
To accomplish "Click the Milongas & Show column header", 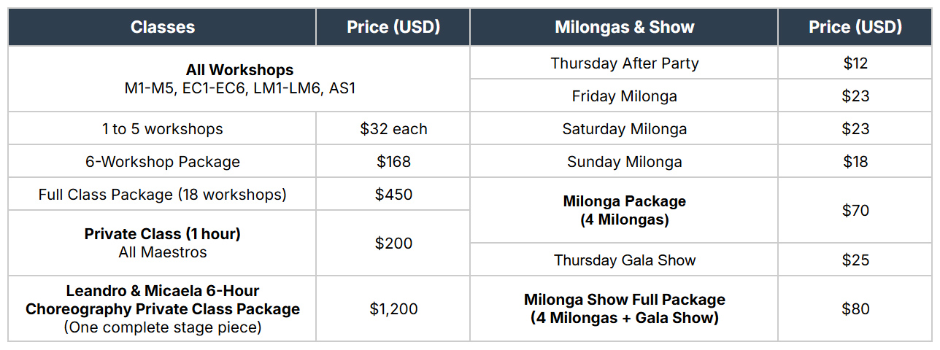I will click(624, 28).
